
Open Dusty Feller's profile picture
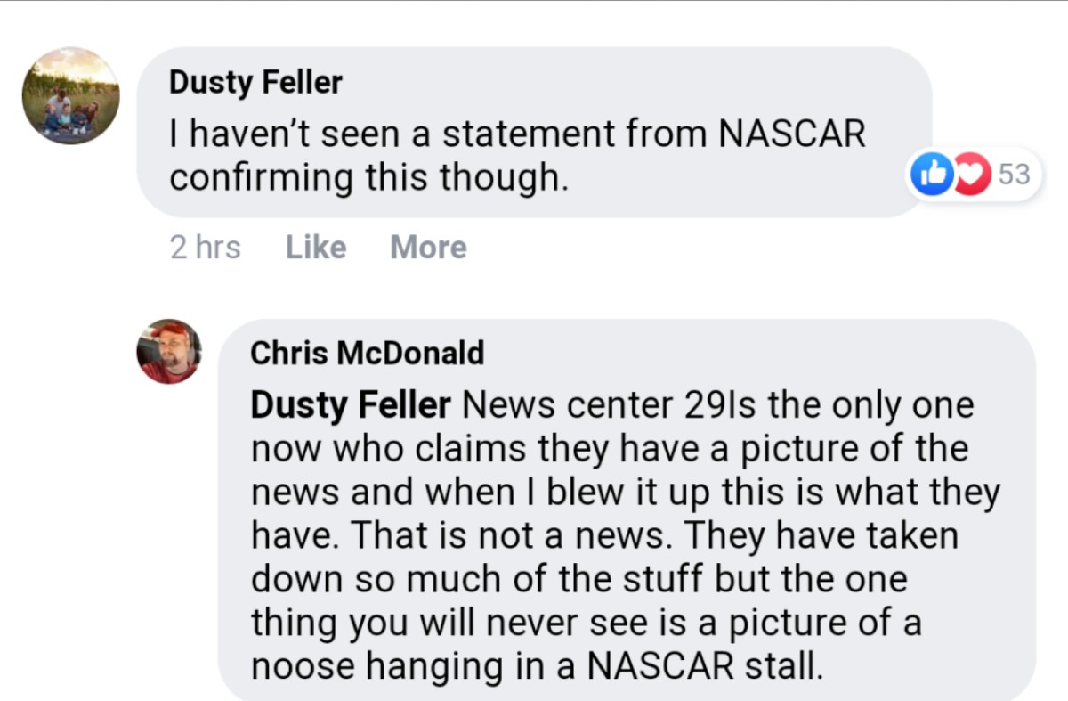pyautogui.click(x=71, y=96)
